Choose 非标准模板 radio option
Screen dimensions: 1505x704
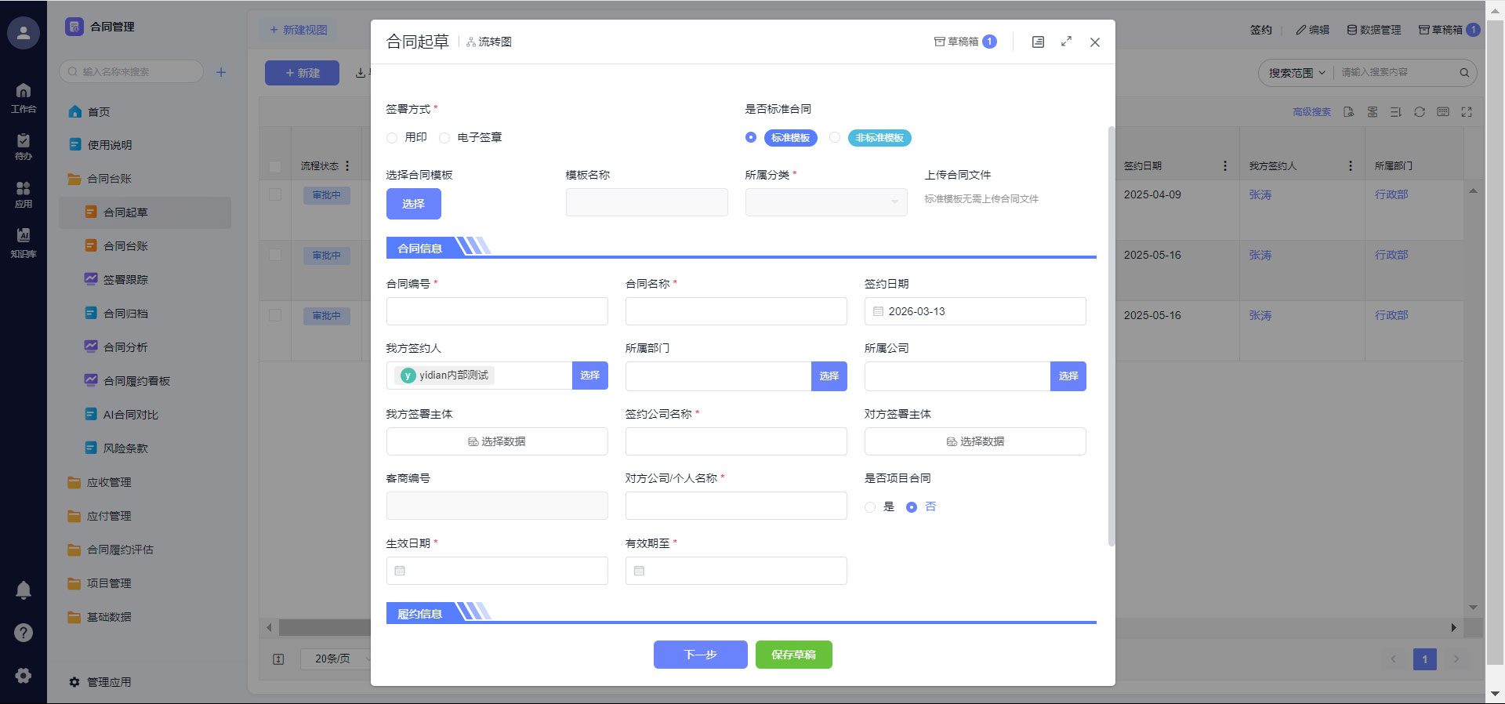(835, 138)
